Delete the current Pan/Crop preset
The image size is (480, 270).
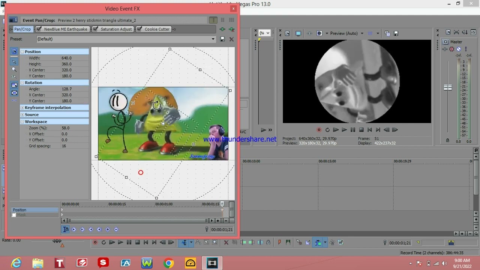(231, 39)
